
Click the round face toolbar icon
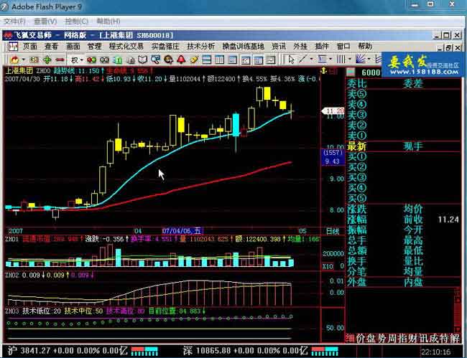coord(168,60)
